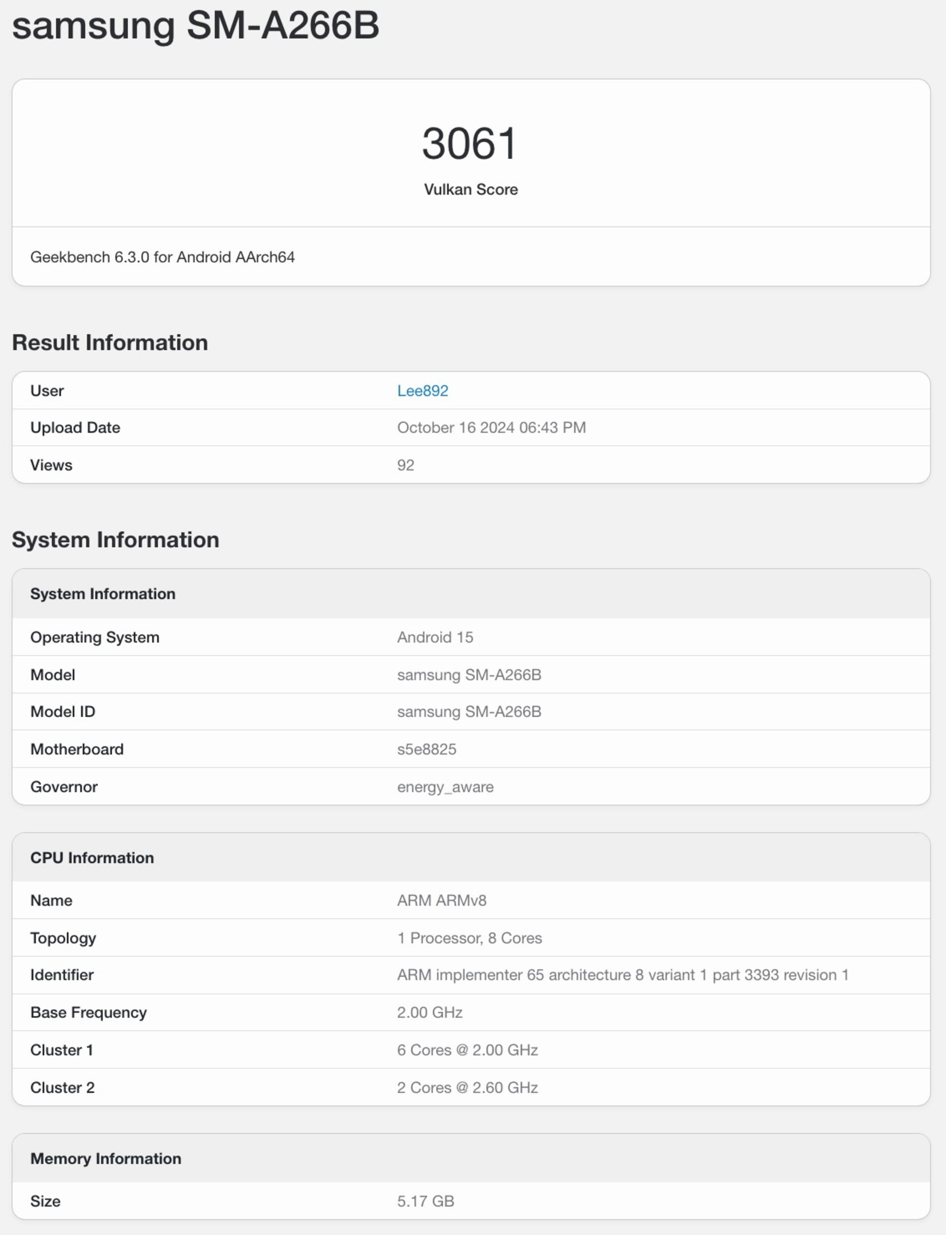Image resolution: width=946 pixels, height=1235 pixels.
Task: Select the 1 Processor, 8 Cores value
Action: pos(469,938)
